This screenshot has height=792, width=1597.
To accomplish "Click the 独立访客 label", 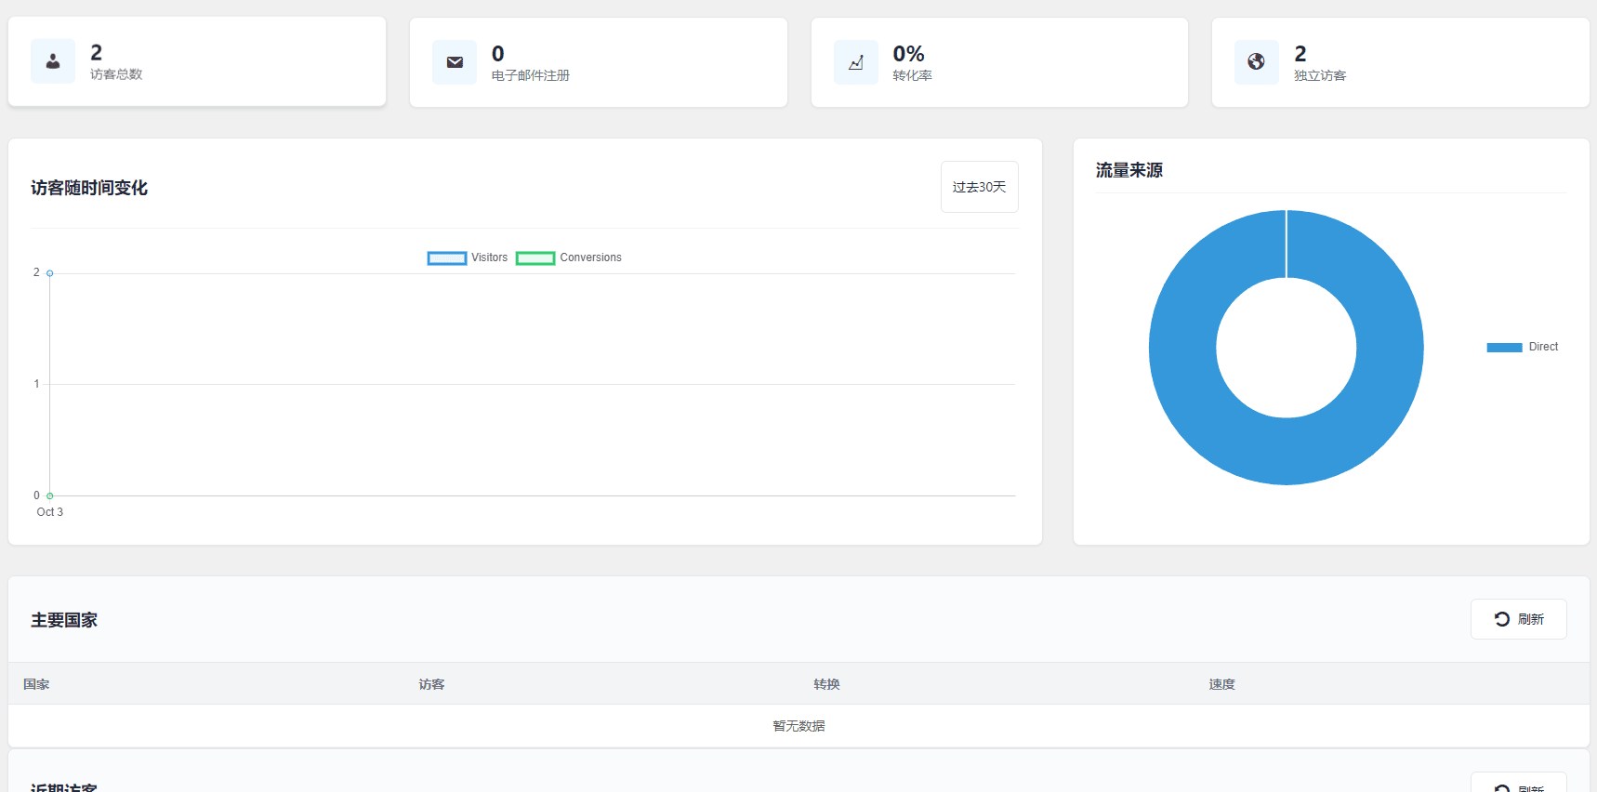I will coord(1320,75).
